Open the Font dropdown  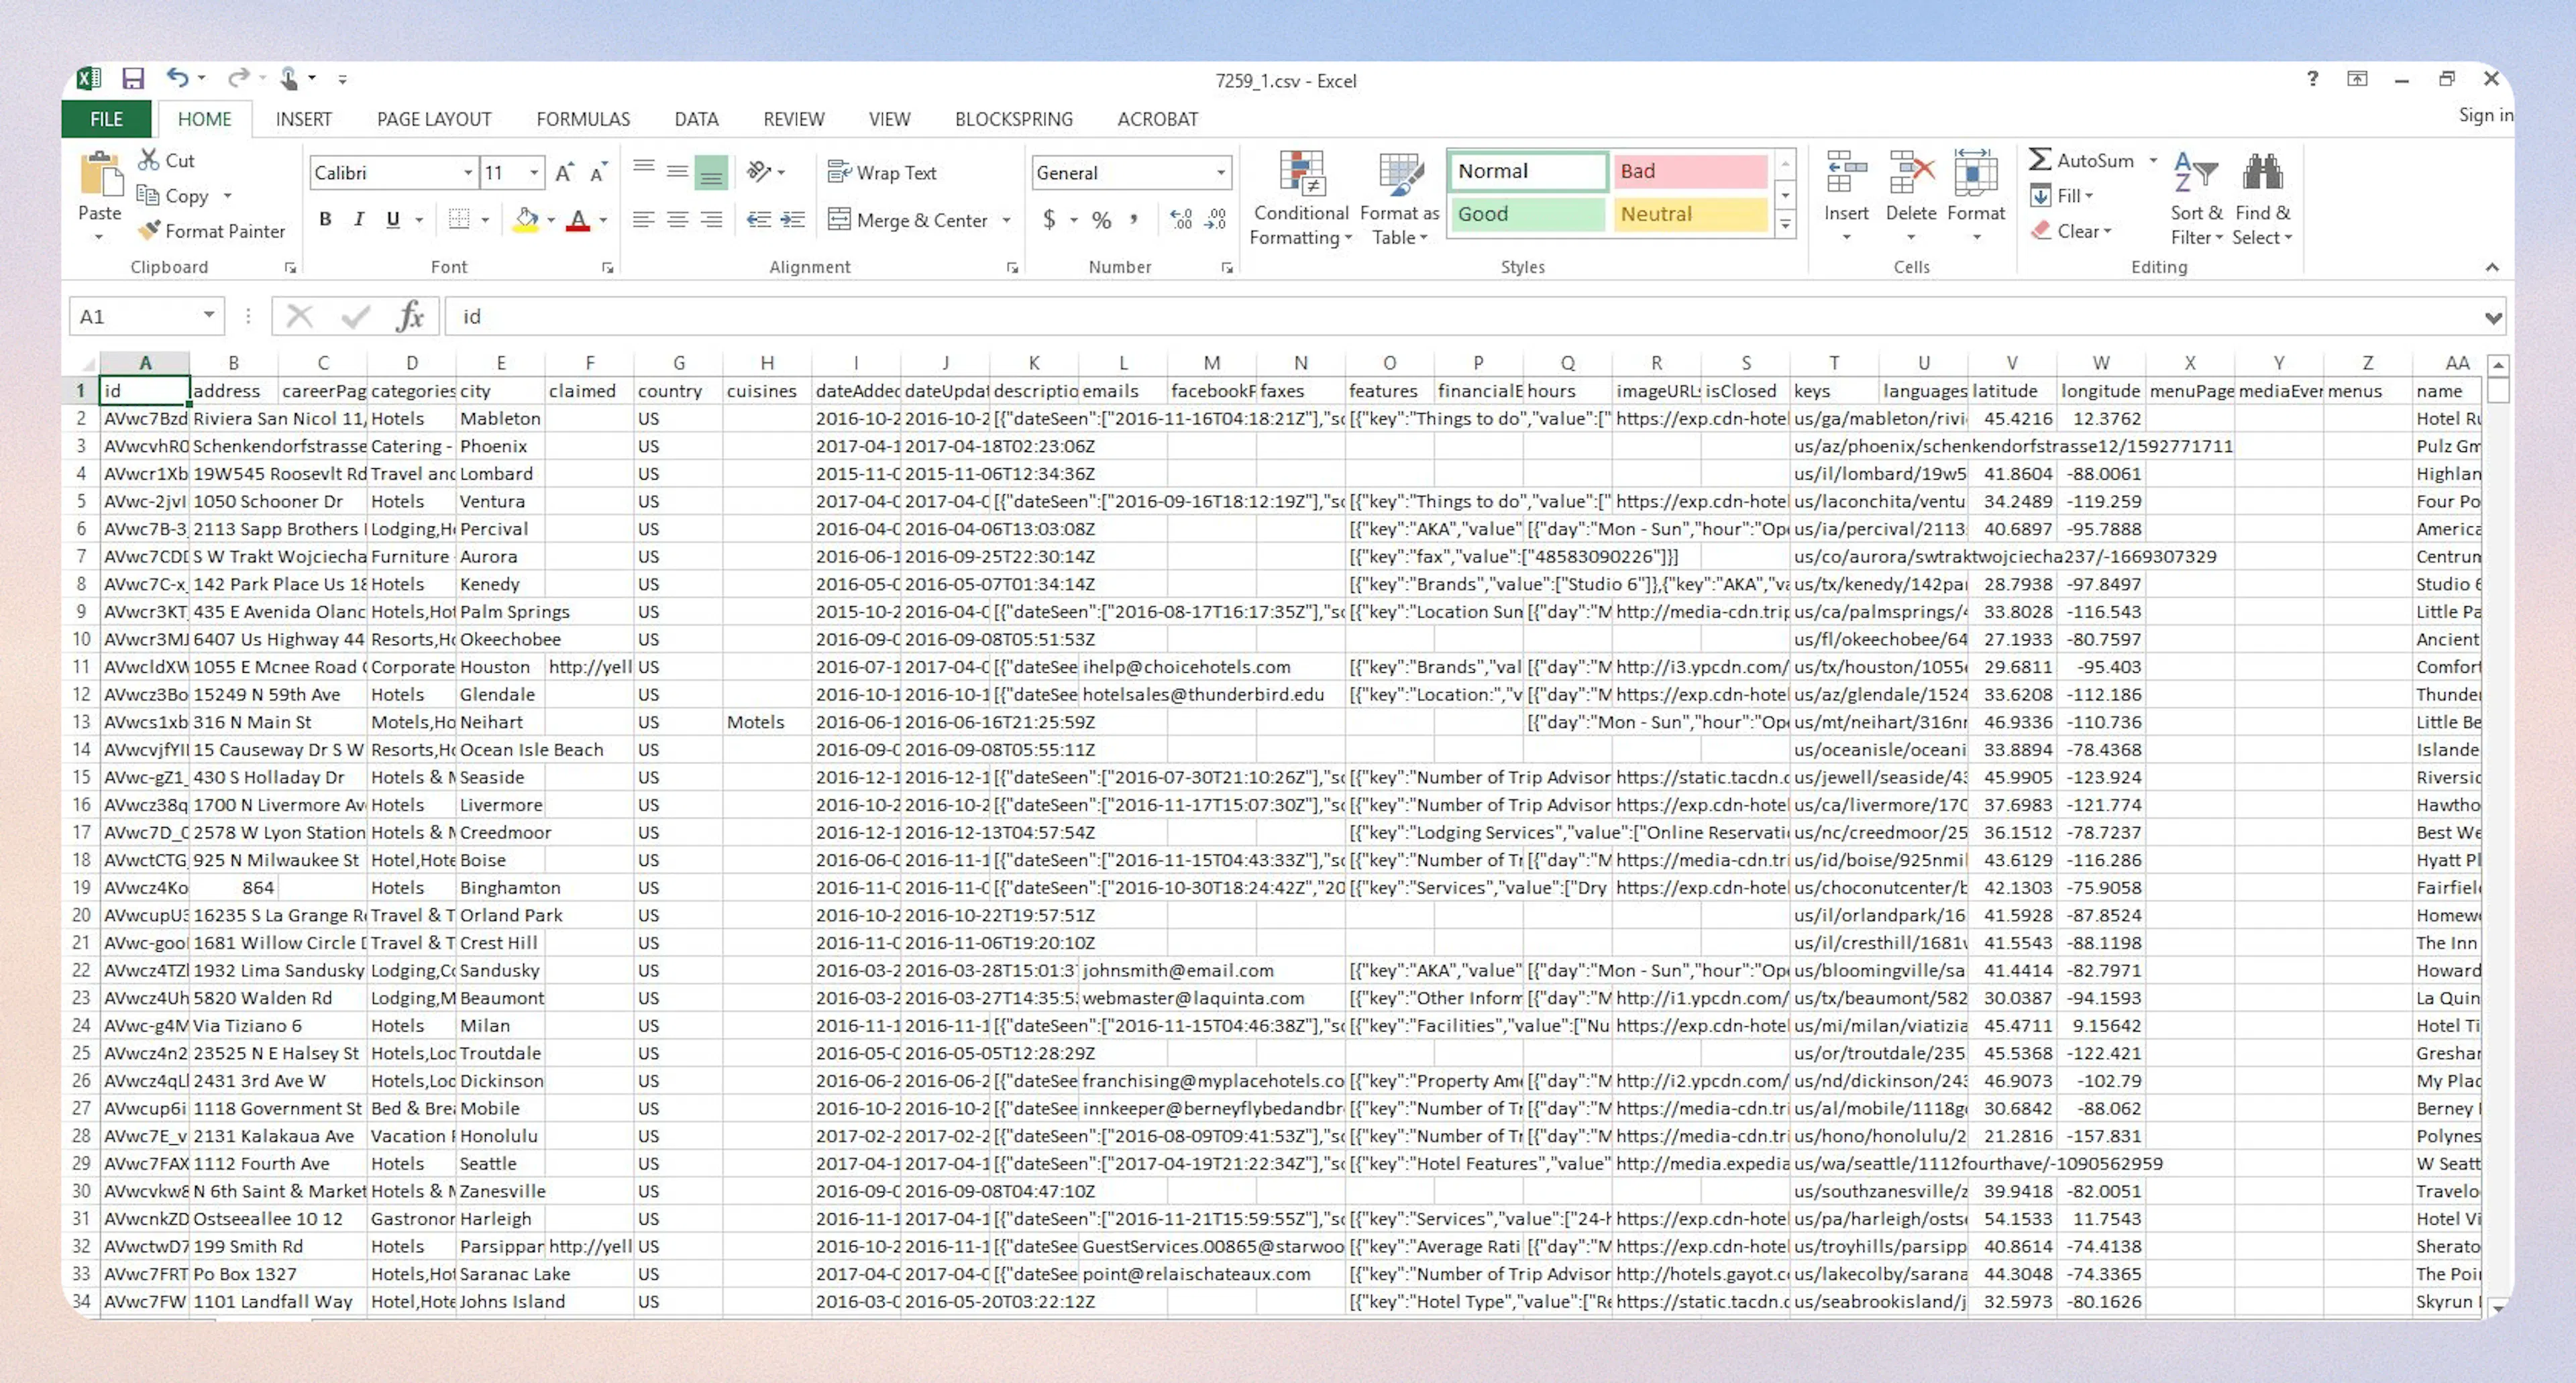pos(468,172)
